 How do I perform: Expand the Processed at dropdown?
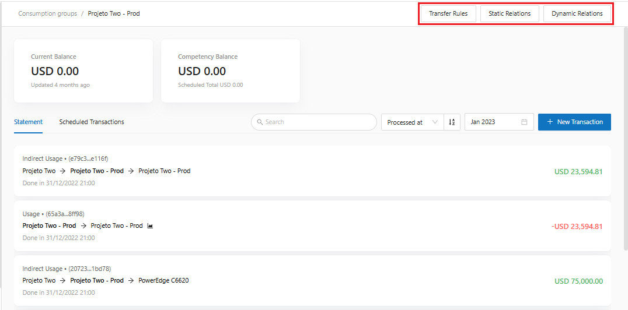point(411,122)
